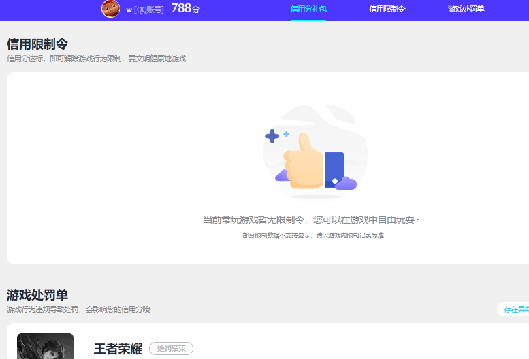Switch to the 信用限制令 tab

pyautogui.click(x=387, y=9)
